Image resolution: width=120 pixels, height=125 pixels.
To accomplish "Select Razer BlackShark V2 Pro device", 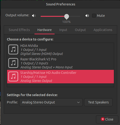I will tap(60, 63).
